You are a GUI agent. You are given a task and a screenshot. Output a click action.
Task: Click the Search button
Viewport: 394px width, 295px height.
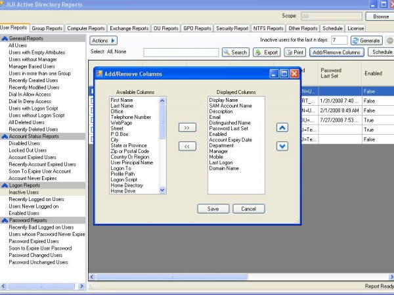click(x=236, y=52)
